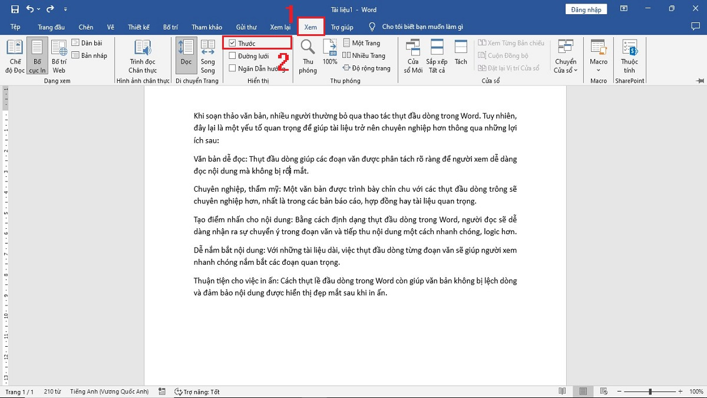Pin the ribbon with pushpin icon
Viewport: 707px width, 398px height.
tap(699, 80)
